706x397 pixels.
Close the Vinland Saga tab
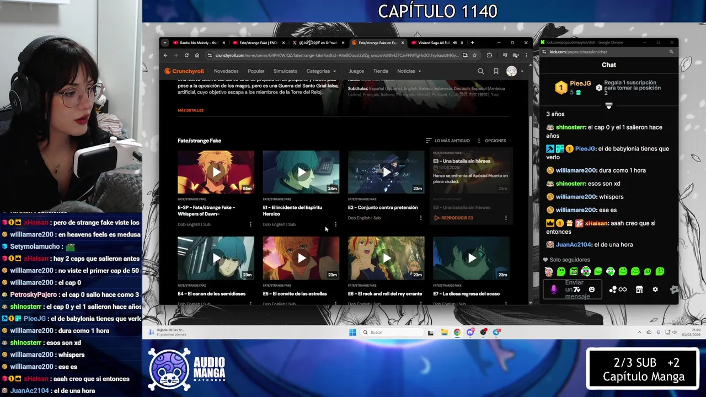[x=462, y=42]
